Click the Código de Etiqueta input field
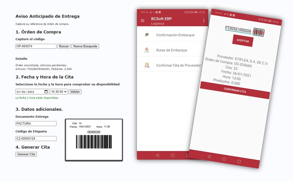This screenshot has height=182, width=293. [36, 138]
